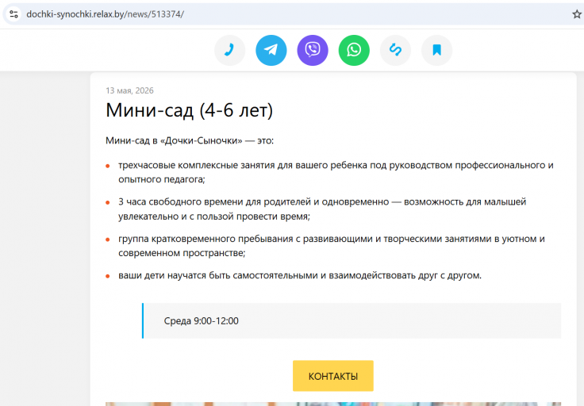The image size is (584, 406).
Task: Click 'Мини-сад в «Дочки-Сыночки» — это:' text
Action: pyautogui.click(x=190, y=140)
